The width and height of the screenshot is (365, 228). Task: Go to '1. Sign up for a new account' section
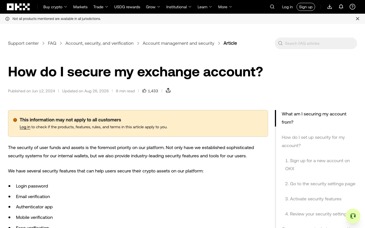(x=318, y=164)
